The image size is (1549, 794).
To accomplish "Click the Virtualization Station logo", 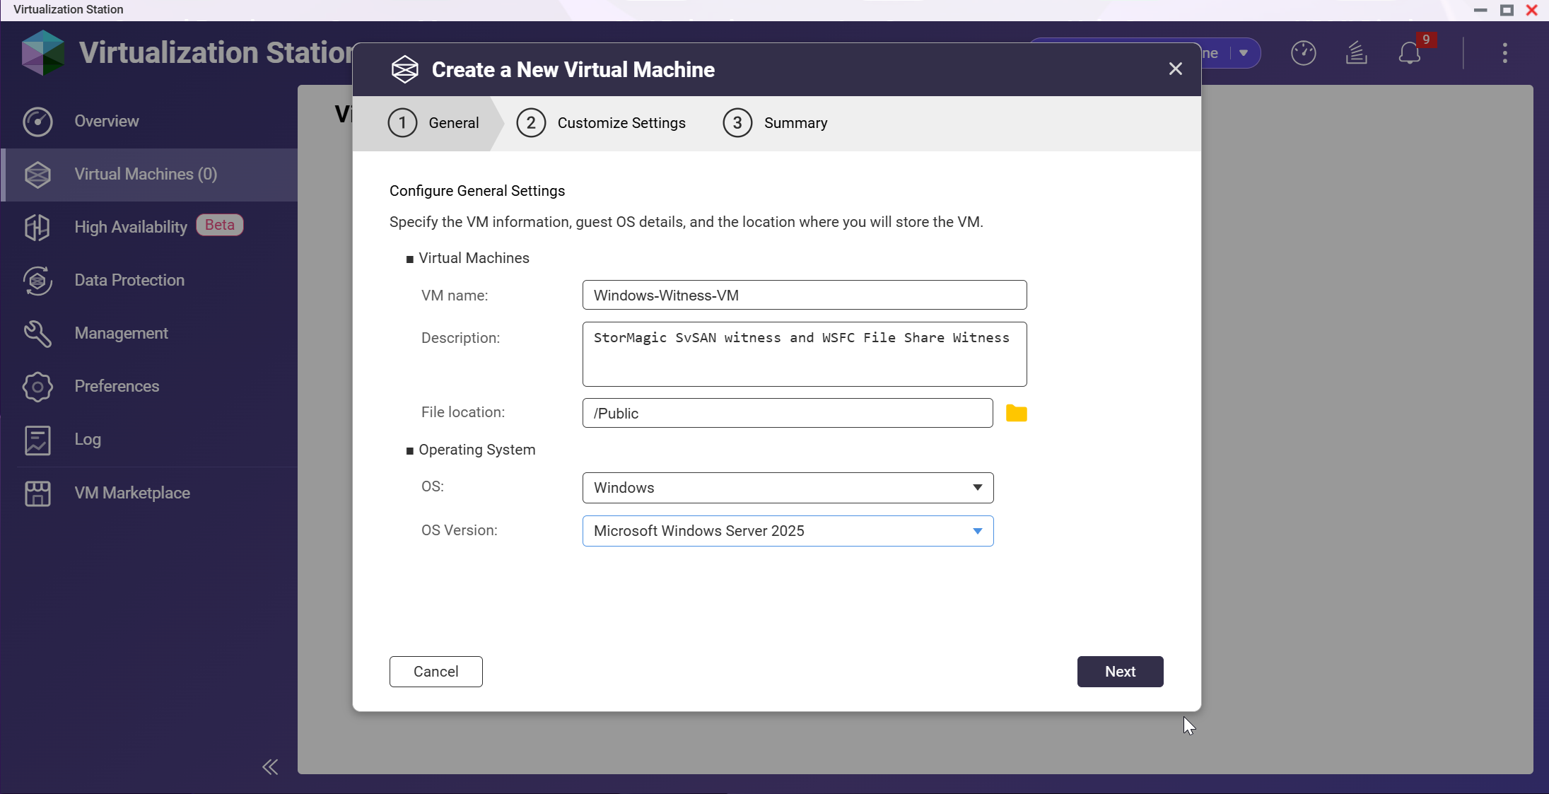I will (x=42, y=52).
